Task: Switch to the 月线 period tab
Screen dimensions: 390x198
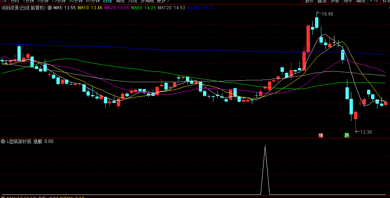Action: 132,1
